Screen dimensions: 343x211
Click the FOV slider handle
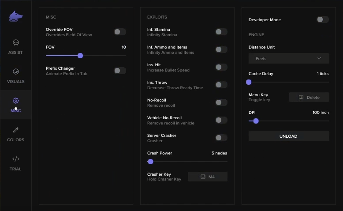[80, 56]
